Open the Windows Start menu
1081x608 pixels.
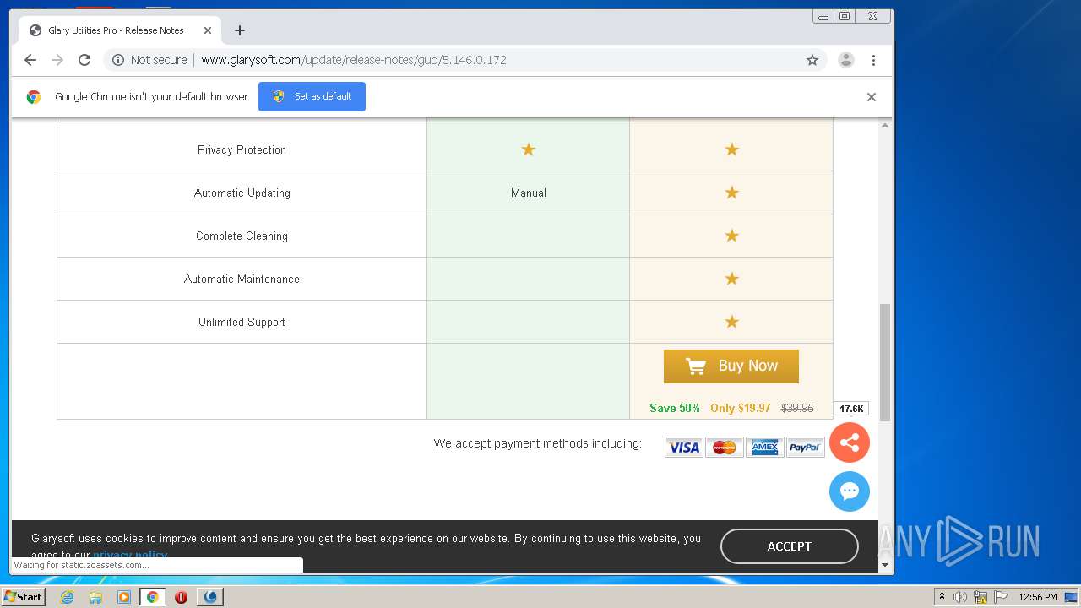tap(24, 596)
